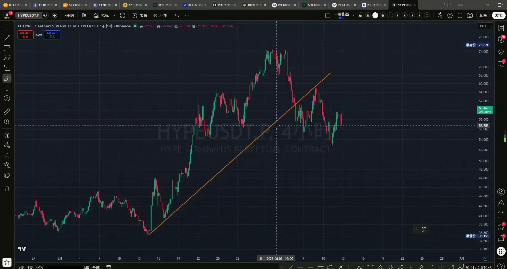Screen dimensions: 507x269
Task: Redo the chart action
Action: (187, 15)
